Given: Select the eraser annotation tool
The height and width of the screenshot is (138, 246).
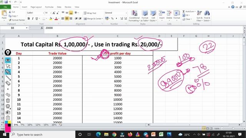Looking at the screenshot, I should point(8,83).
